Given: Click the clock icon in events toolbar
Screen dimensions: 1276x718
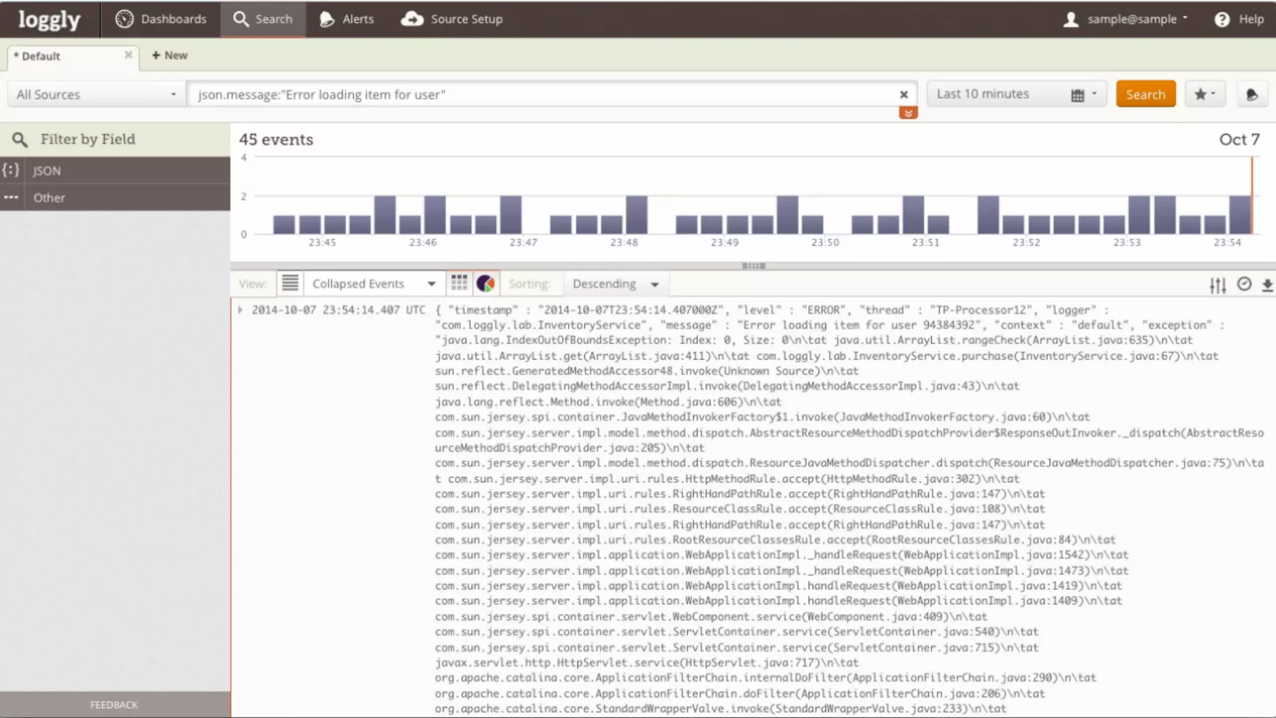Looking at the screenshot, I should [1244, 284].
